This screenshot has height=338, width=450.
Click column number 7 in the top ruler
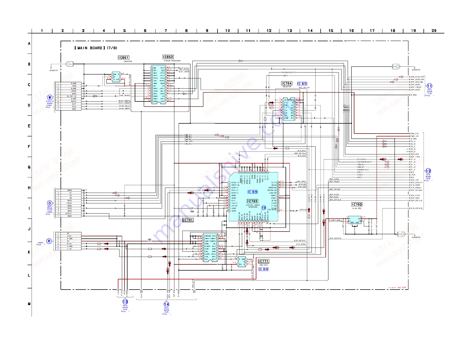(x=166, y=31)
